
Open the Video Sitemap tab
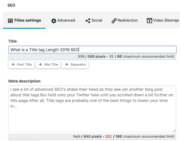pos(163,20)
